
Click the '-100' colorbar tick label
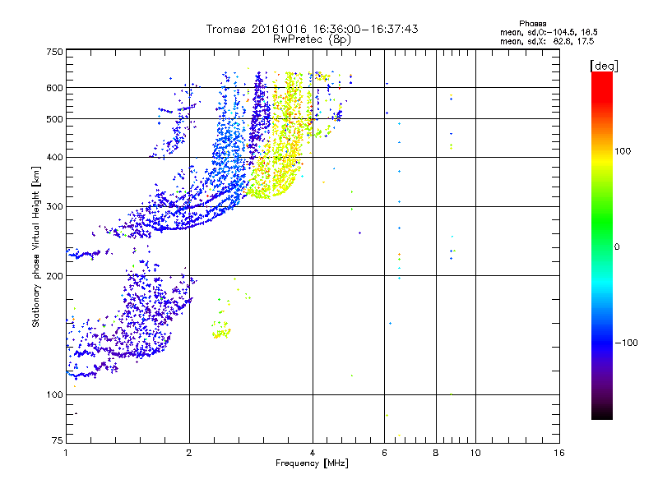[626, 343]
